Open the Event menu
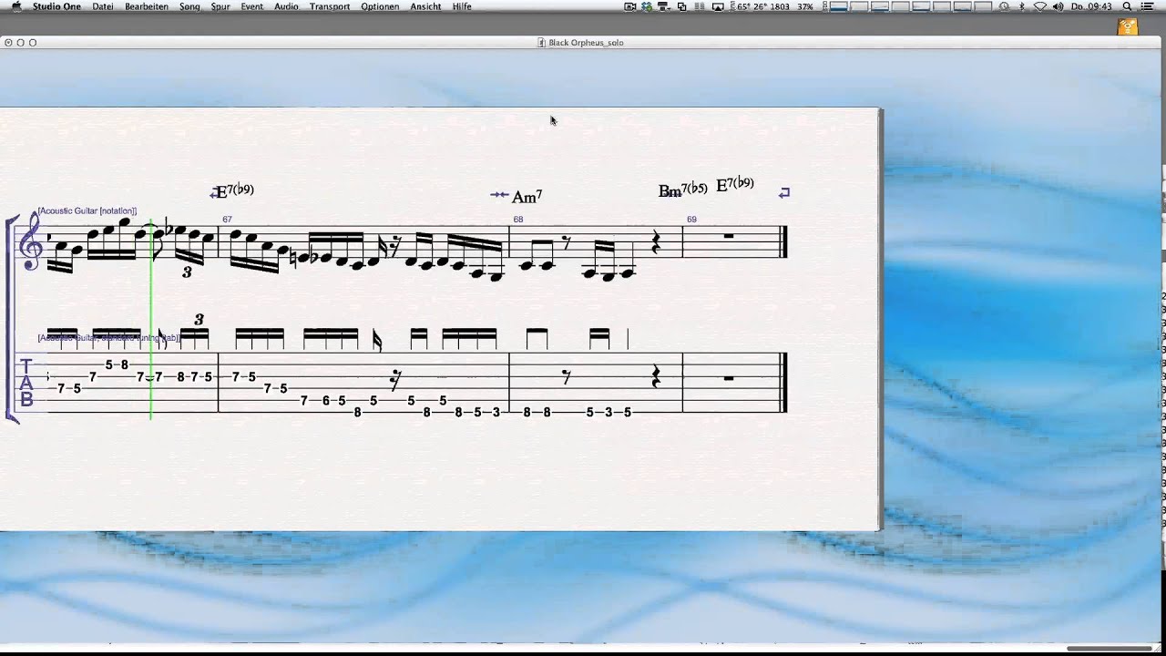 pos(252,6)
